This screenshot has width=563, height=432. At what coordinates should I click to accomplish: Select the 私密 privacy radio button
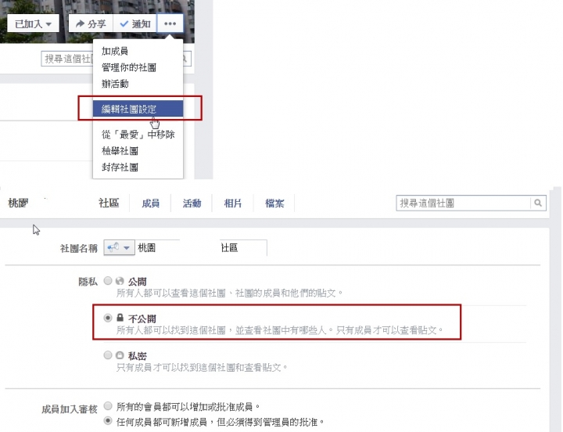(x=108, y=355)
